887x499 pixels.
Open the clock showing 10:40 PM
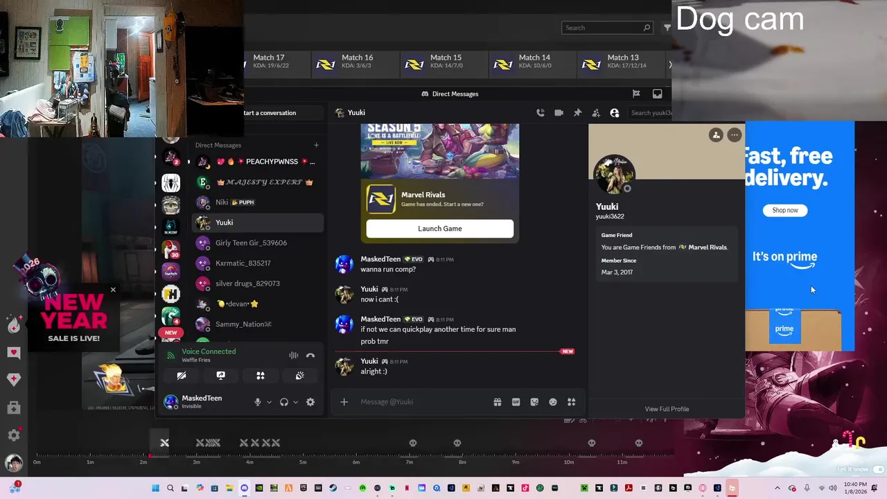coord(855,488)
